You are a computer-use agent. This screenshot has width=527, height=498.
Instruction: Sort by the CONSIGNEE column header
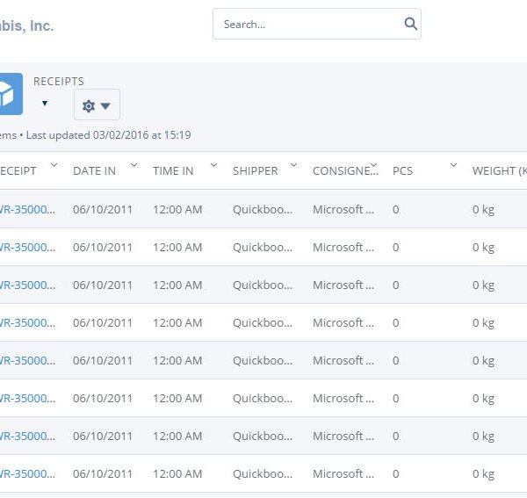(x=345, y=171)
